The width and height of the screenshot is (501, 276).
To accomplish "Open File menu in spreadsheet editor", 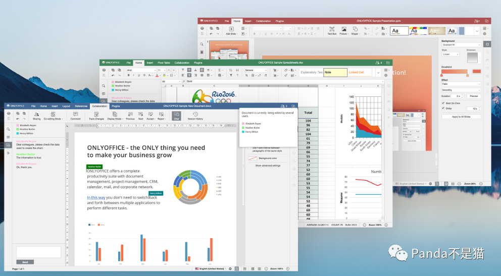I will click(128, 63).
